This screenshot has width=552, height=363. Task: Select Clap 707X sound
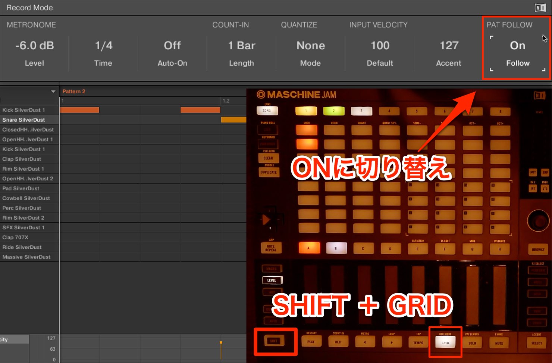pyautogui.click(x=29, y=237)
